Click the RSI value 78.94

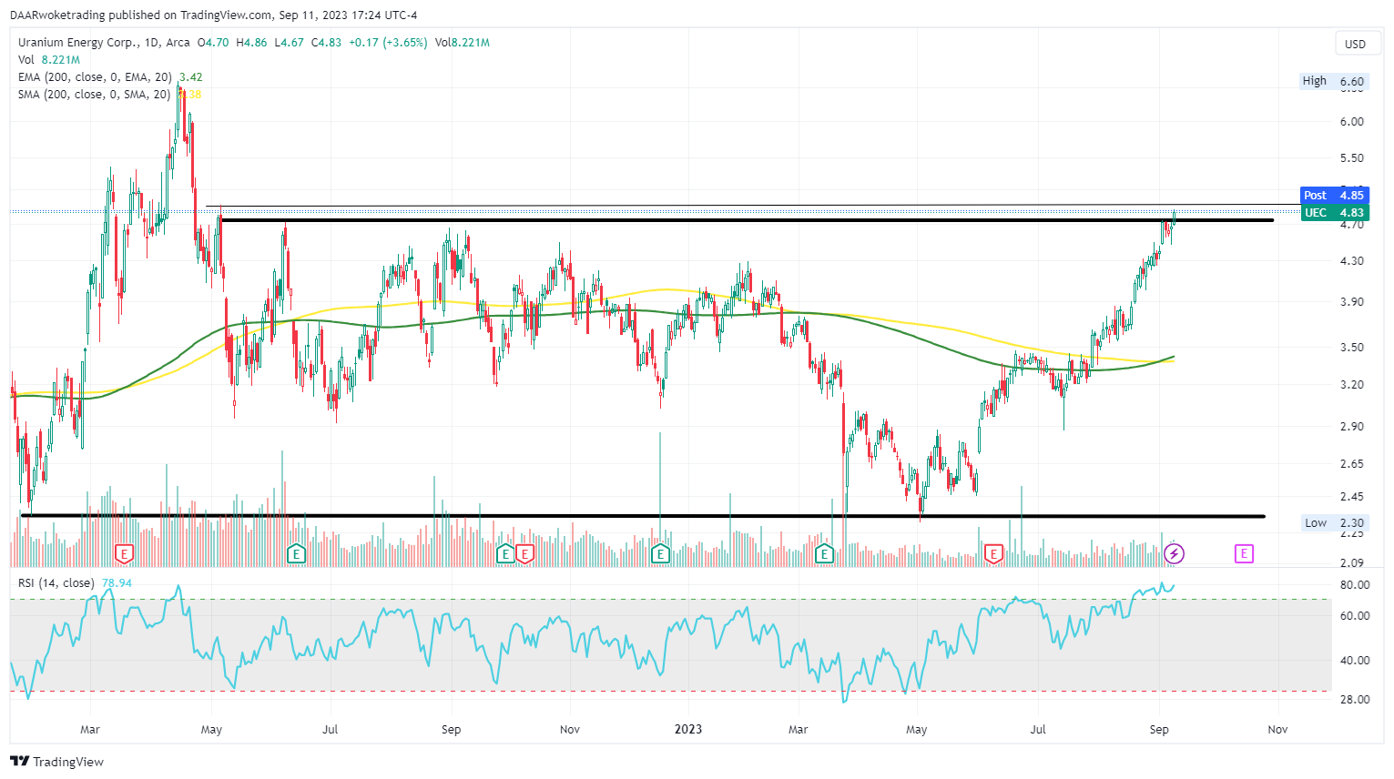click(x=117, y=582)
